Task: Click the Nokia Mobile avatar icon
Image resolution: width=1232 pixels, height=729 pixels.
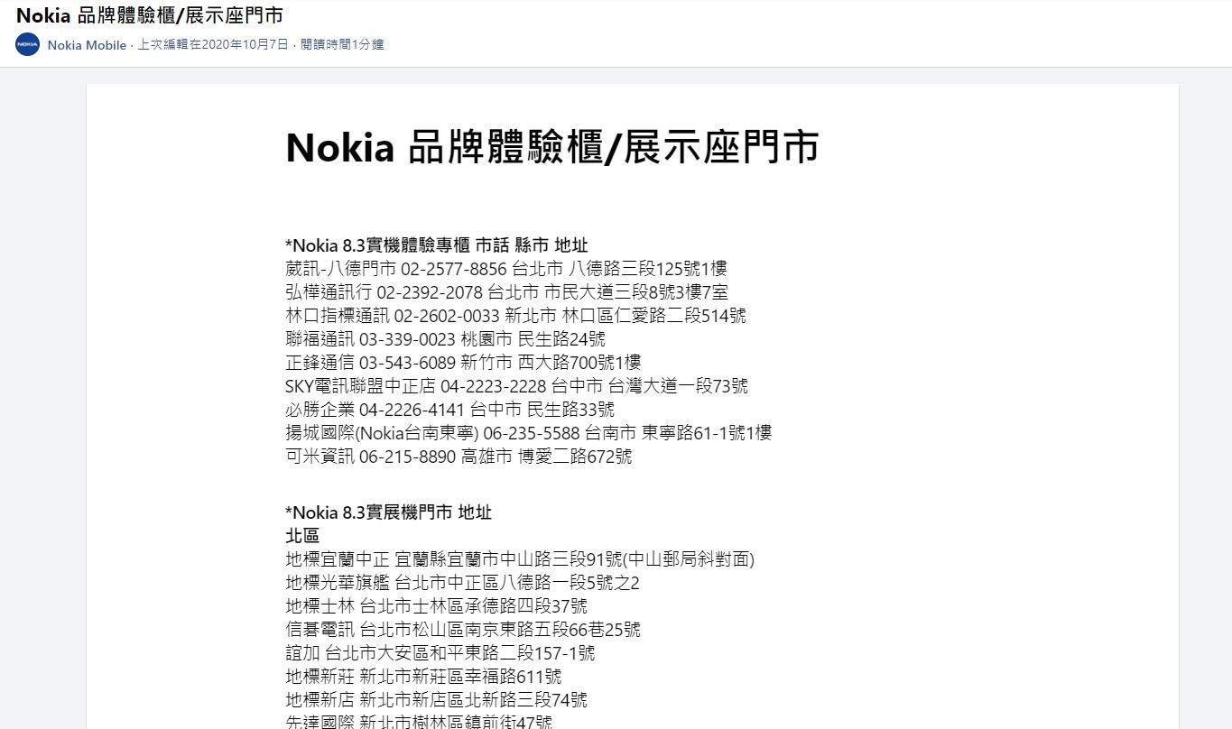Action: pyautogui.click(x=28, y=44)
